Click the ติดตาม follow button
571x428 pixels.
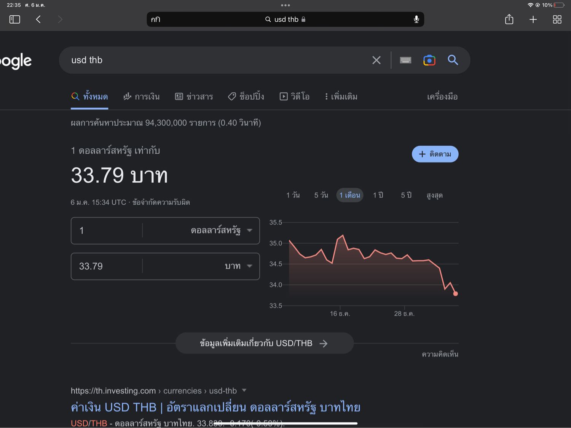[x=435, y=154]
